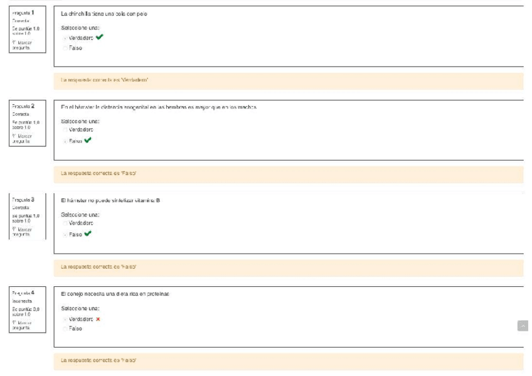Image resolution: width=532 pixels, height=376 pixels.
Task: Select Falso radio for the chinchilla question
Action: (x=65, y=48)
